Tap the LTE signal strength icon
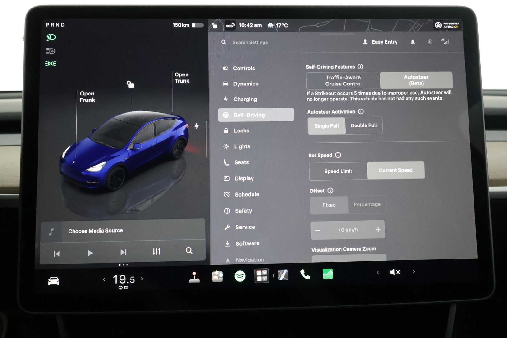The height and width of the screenshot is (338, 507). (445, 41)
